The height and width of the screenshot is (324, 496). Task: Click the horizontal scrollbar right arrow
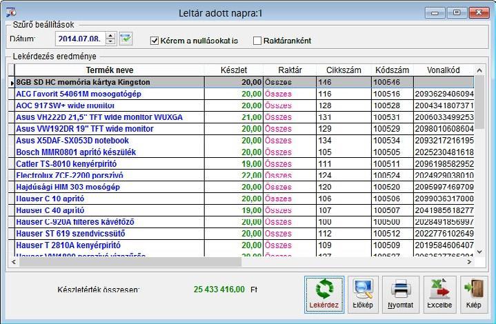[x=469, y=262]
